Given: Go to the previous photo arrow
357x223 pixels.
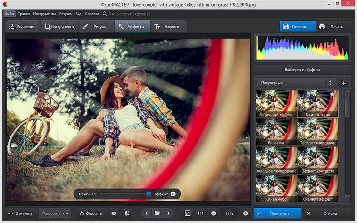Looking at the screenshot, I should (146, 213).
